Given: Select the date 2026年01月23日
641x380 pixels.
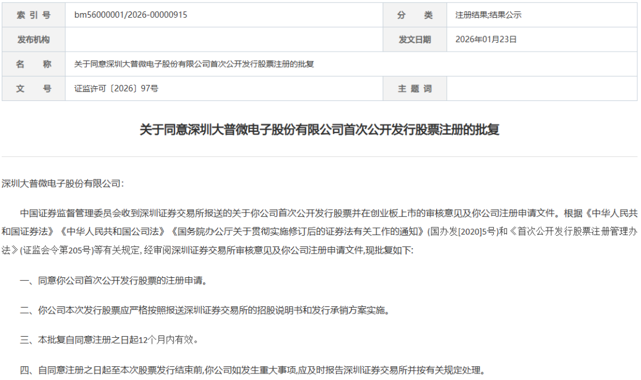Looking at the screenshot, I should (485, 39).
